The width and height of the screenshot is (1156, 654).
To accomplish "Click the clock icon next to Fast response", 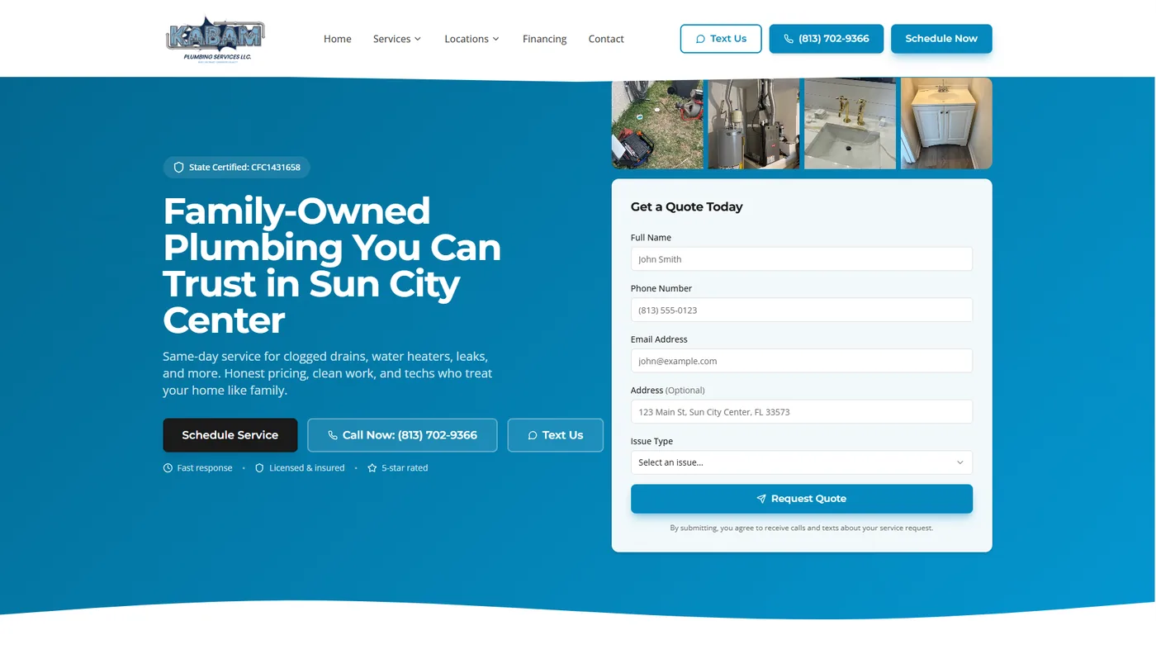I will [168, 468].
